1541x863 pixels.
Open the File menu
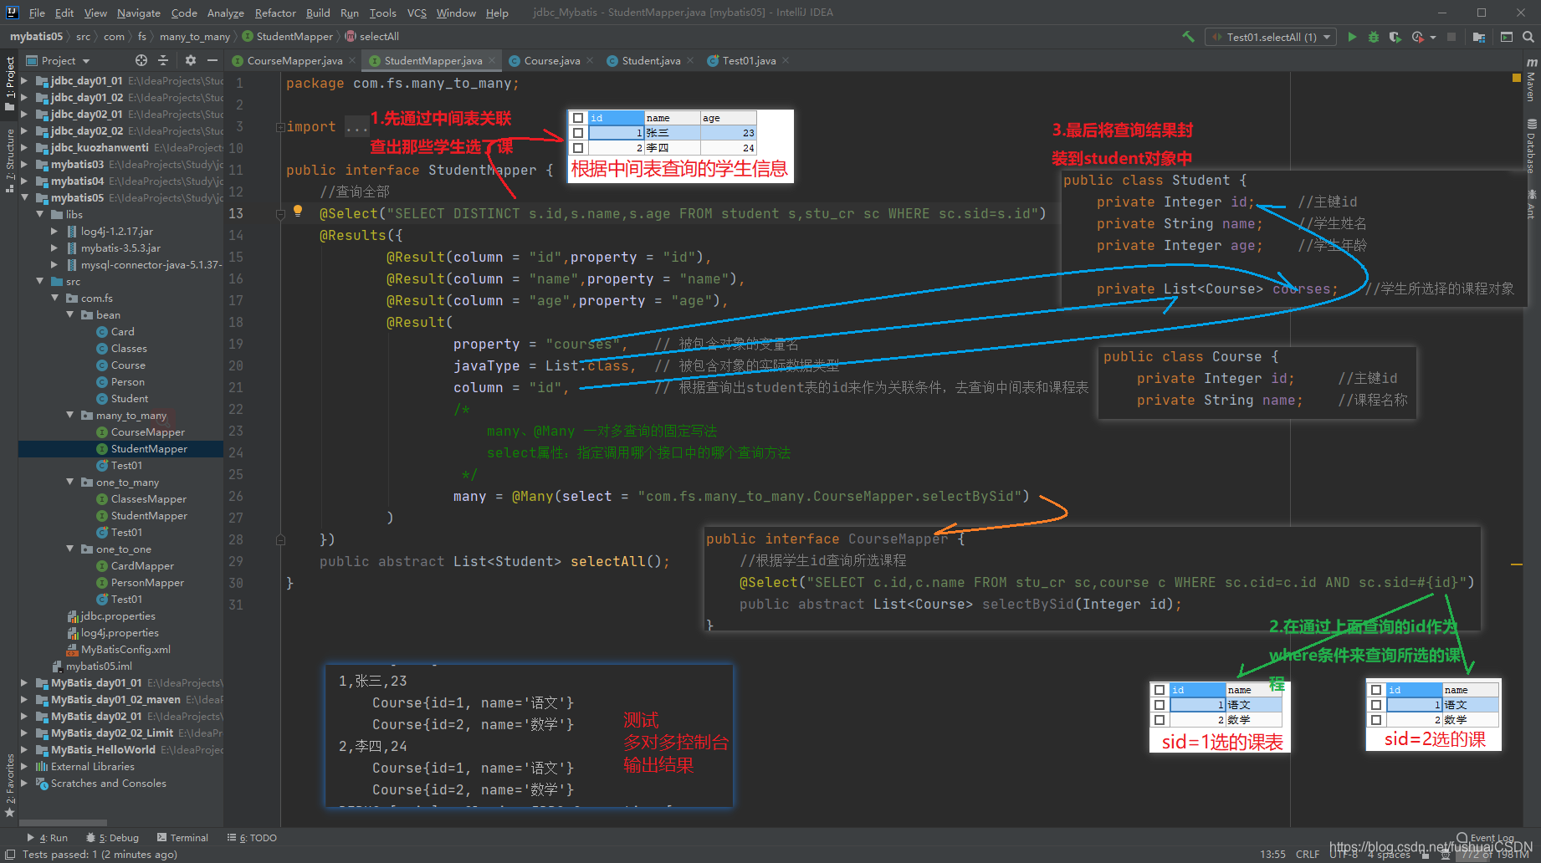37,13
